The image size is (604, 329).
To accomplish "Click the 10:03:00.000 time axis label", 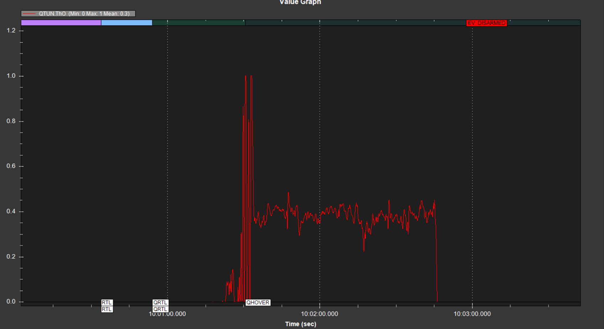I will click(x=472, y=314).
